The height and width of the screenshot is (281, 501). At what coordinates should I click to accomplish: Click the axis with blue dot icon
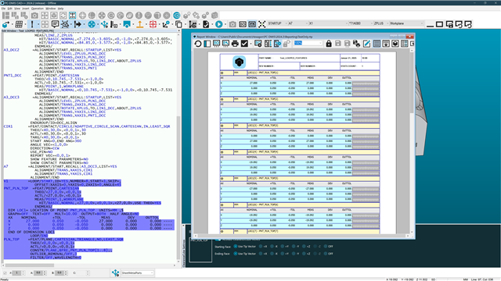[166, 24]
